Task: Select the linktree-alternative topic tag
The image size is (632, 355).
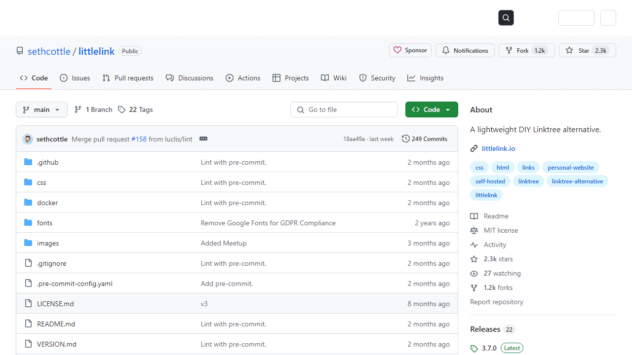Action: coord(577,181)
